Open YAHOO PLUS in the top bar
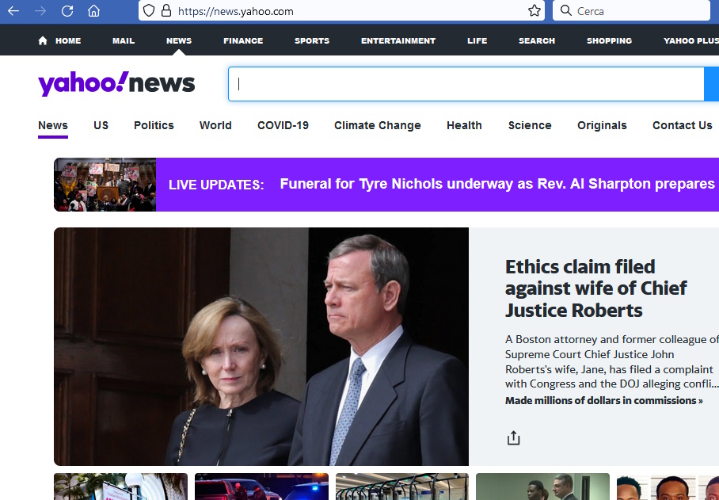The height and width of the screenshot is (500, 719). click(x=691, y=41)
